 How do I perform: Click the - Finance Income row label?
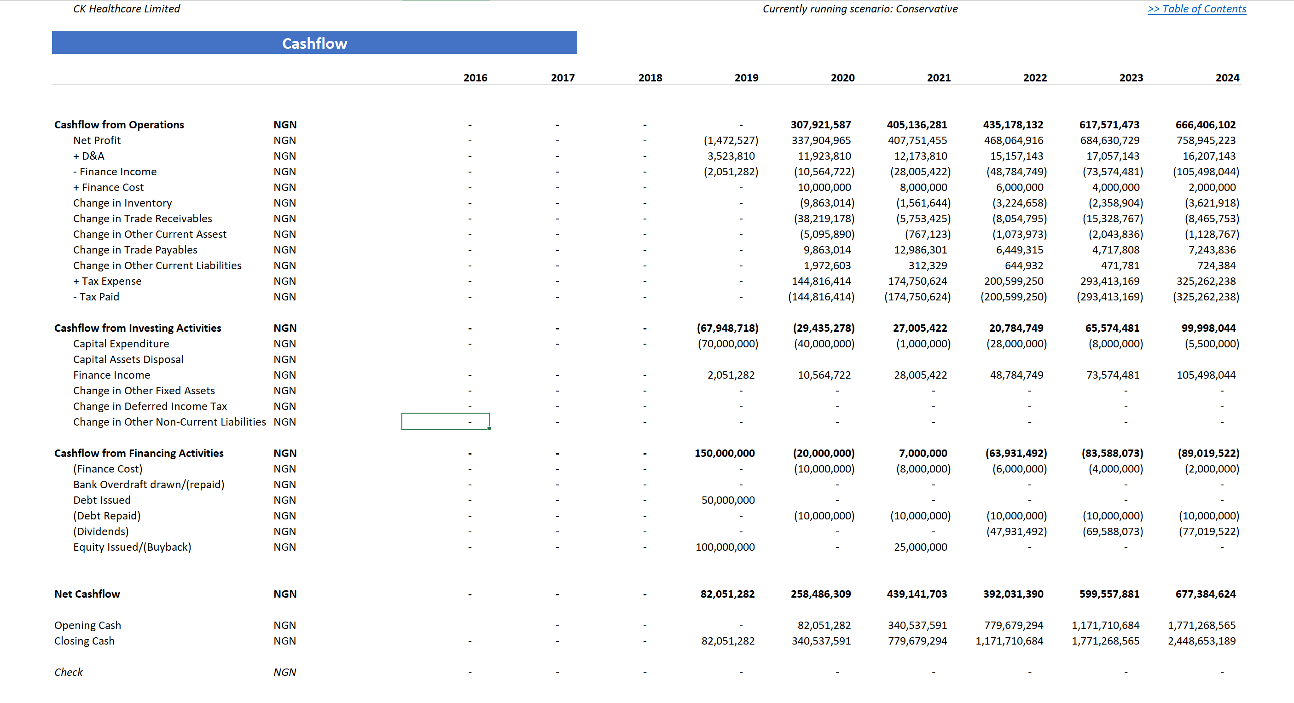[115, 171]
